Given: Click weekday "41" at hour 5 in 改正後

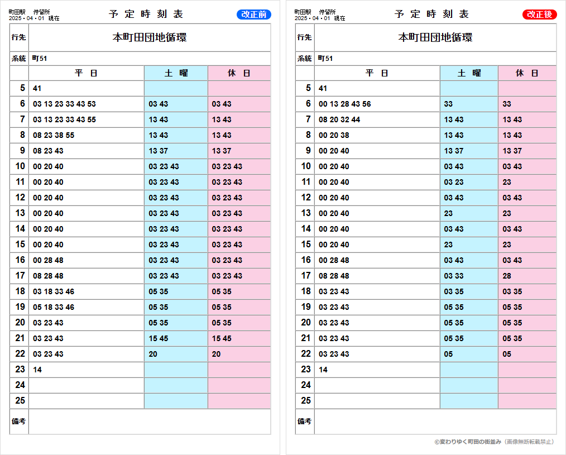Looking at the screenshot, I should click(323, 88).
